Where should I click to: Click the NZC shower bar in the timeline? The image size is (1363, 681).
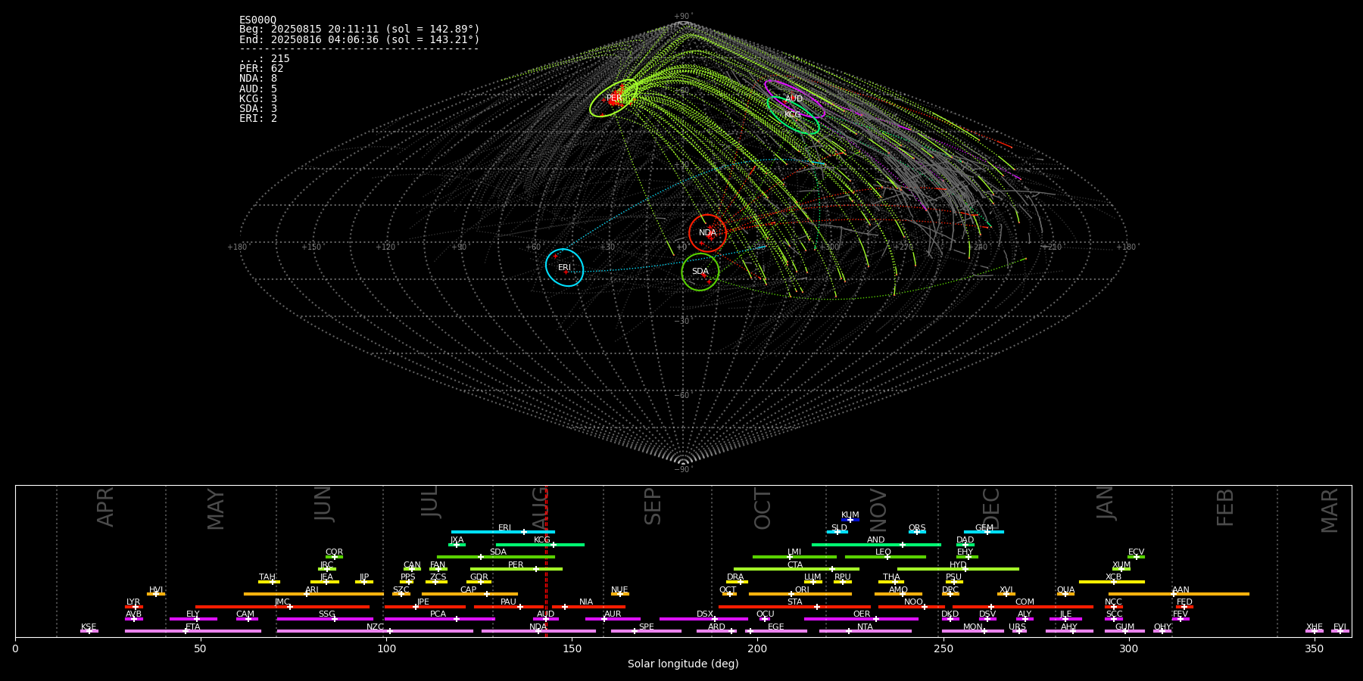point(375,631)
